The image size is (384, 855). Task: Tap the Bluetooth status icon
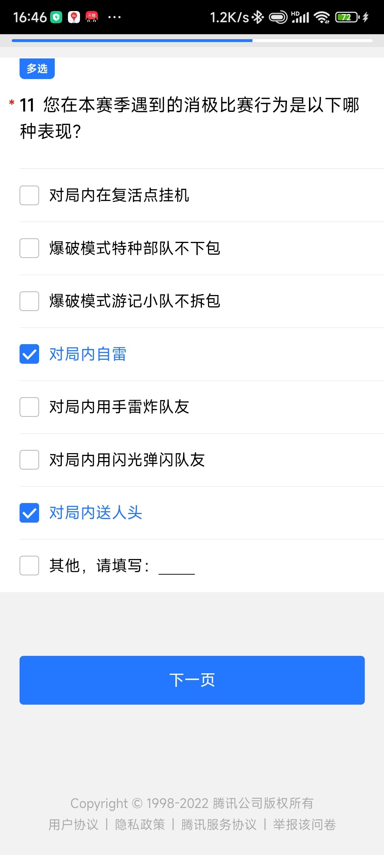click(258, 17)
